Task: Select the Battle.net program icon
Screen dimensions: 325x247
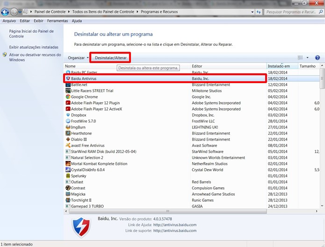Action: (x=68, y=85)
